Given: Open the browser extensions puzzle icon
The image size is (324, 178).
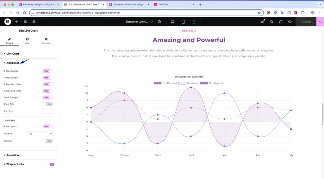Looking at the screenshot, I should 303,13.
